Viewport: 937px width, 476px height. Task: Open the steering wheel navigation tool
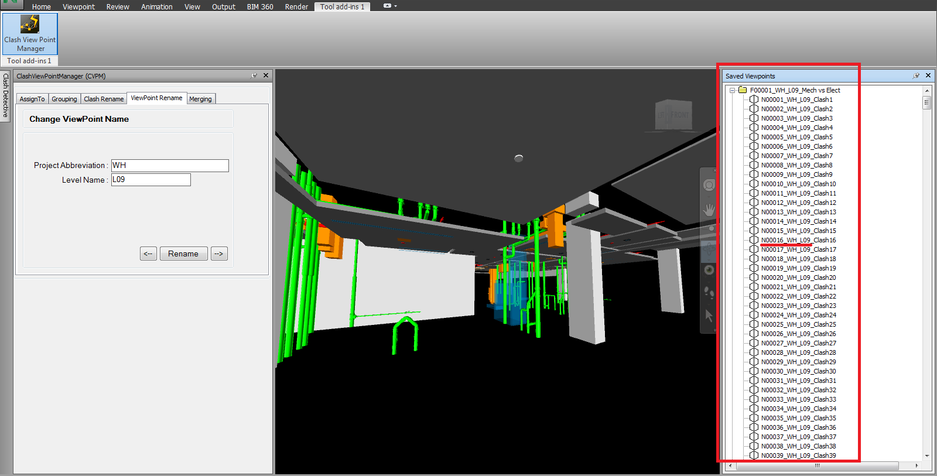709,186
